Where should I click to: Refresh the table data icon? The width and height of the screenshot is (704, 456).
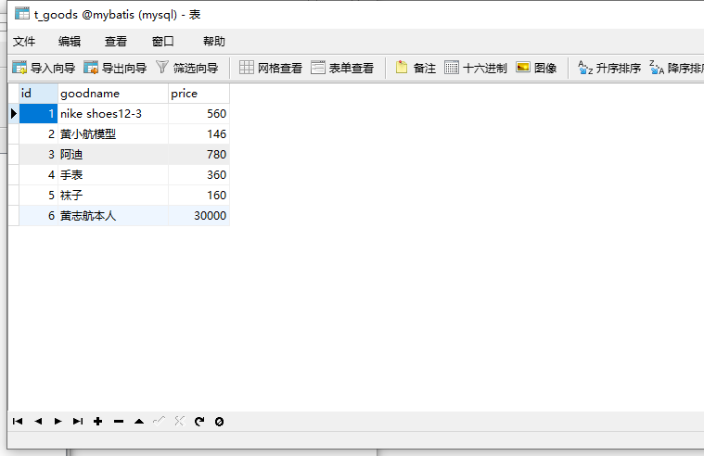pos(199,421)
